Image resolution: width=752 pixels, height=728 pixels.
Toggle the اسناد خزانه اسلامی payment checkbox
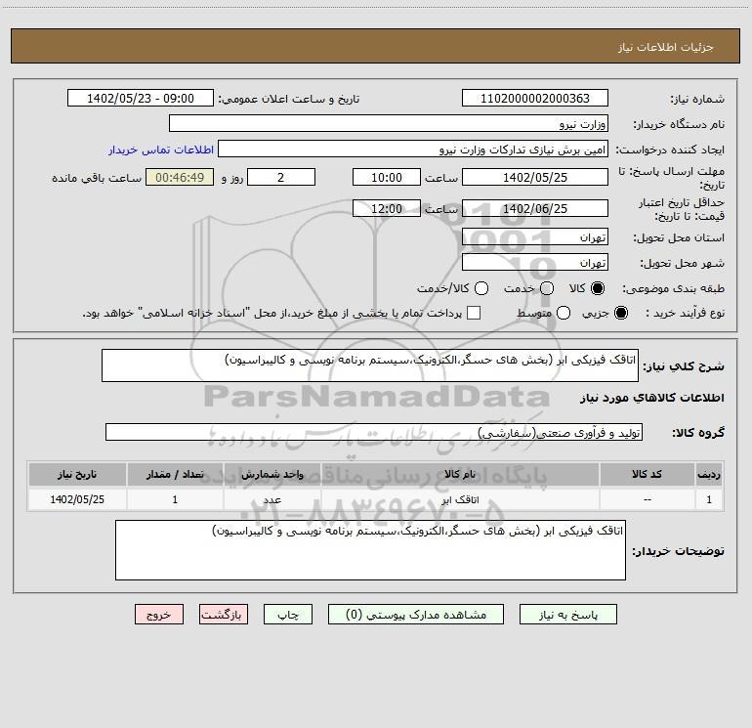click(x=474, y=313)
